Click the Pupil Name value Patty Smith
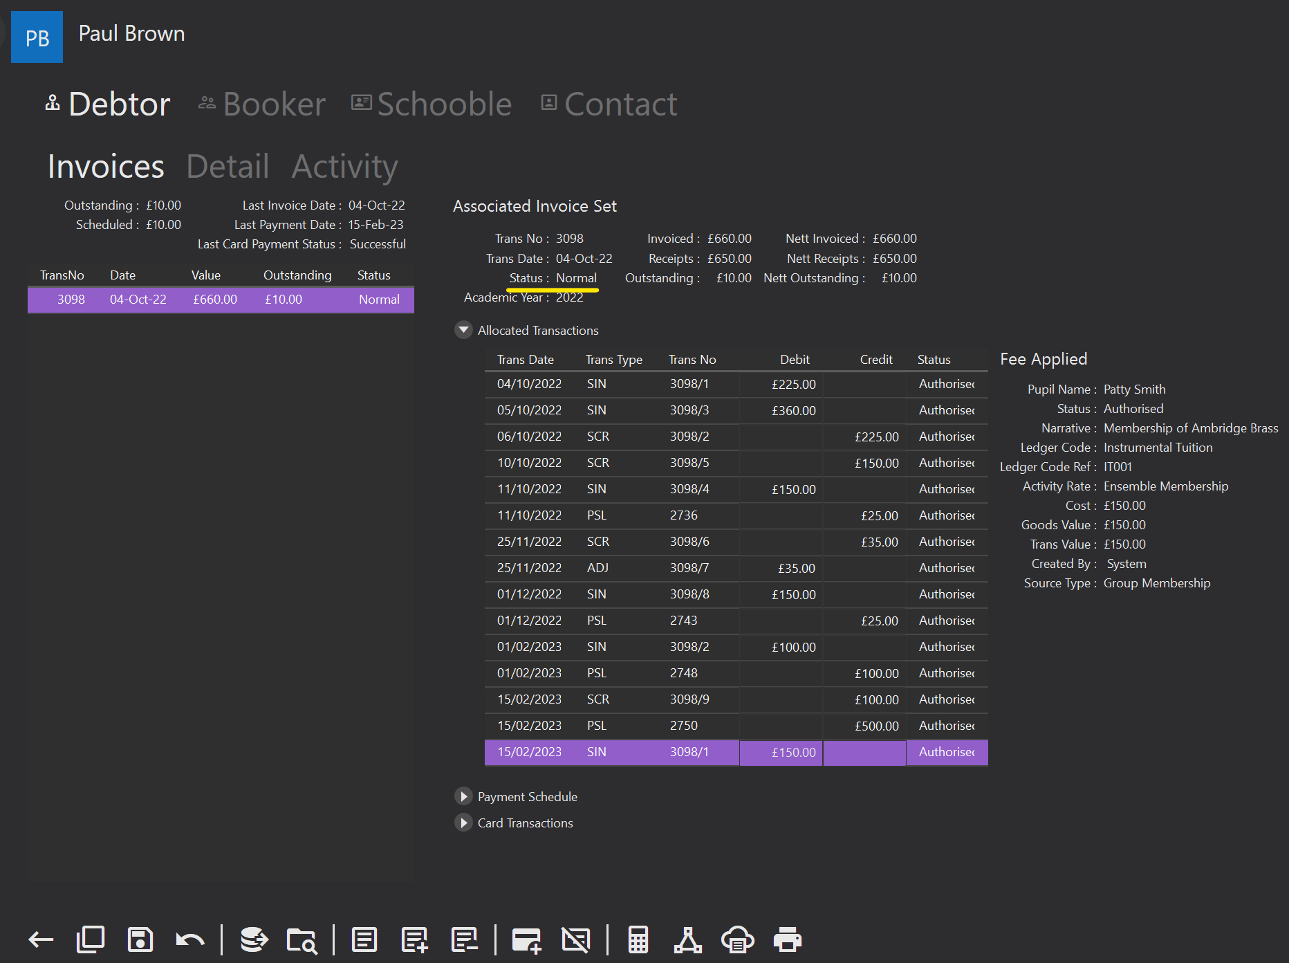1289x963 pixels. point(1134,389)
